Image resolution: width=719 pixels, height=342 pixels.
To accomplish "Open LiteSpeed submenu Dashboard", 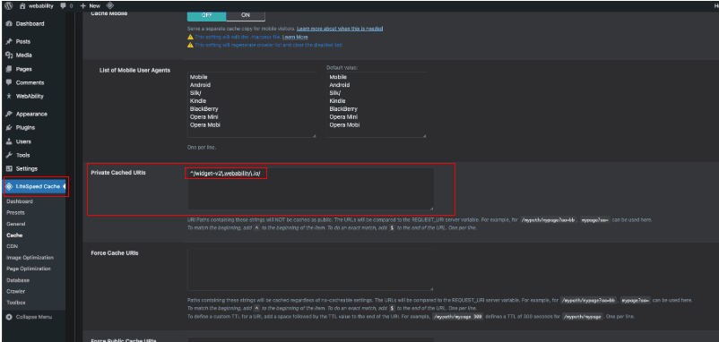I will 19,201.
